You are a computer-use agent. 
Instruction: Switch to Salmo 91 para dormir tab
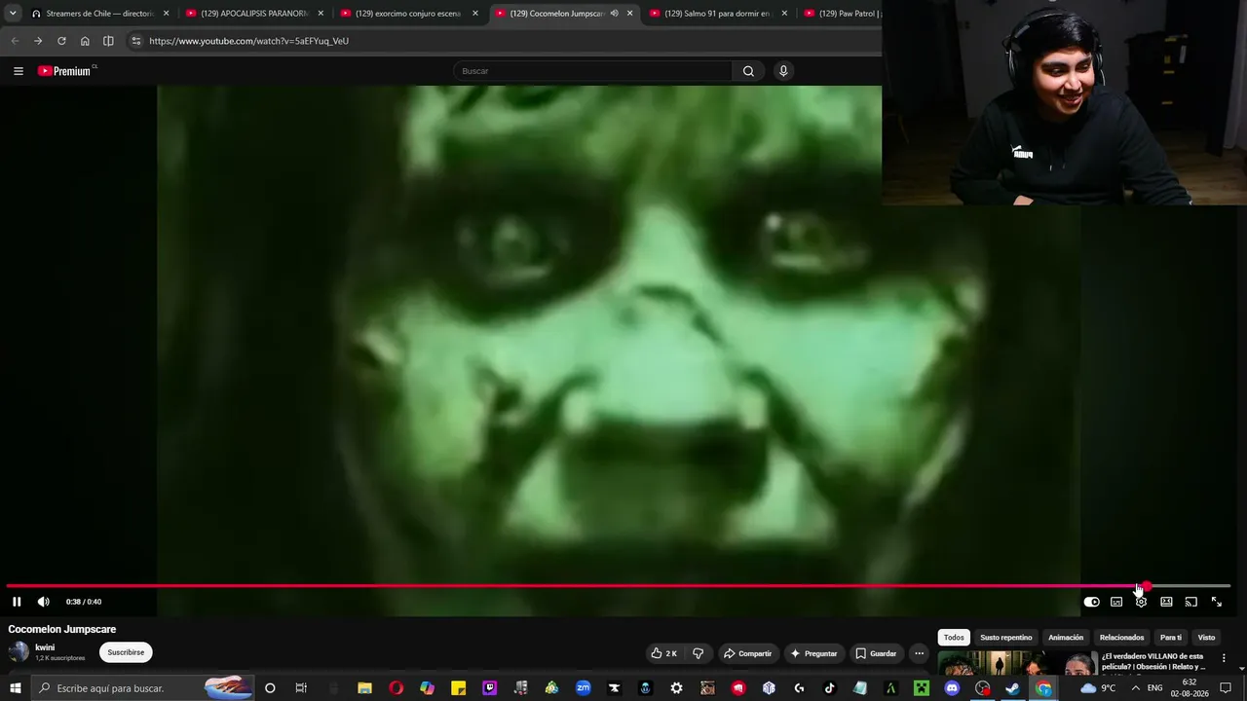click(x=718, y=14)
